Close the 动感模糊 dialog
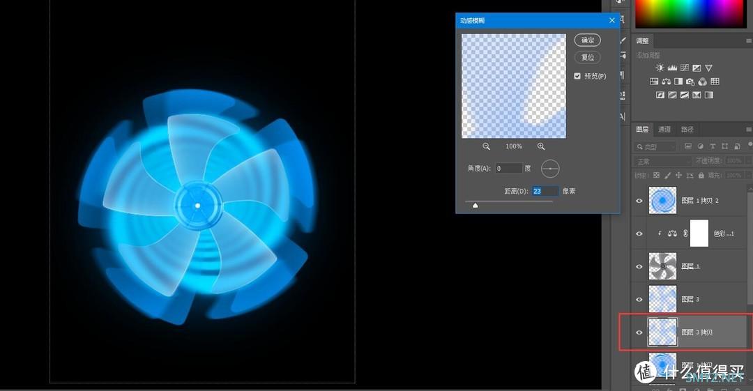Screen dimensions: 753x391 (x=612, y=20)
